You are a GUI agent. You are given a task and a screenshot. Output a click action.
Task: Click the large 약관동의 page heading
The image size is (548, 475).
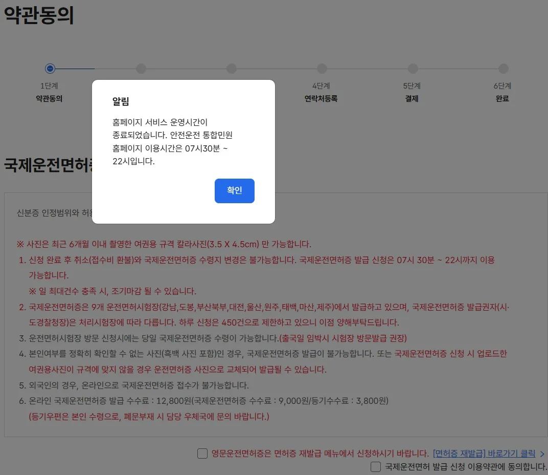[39, 15]
